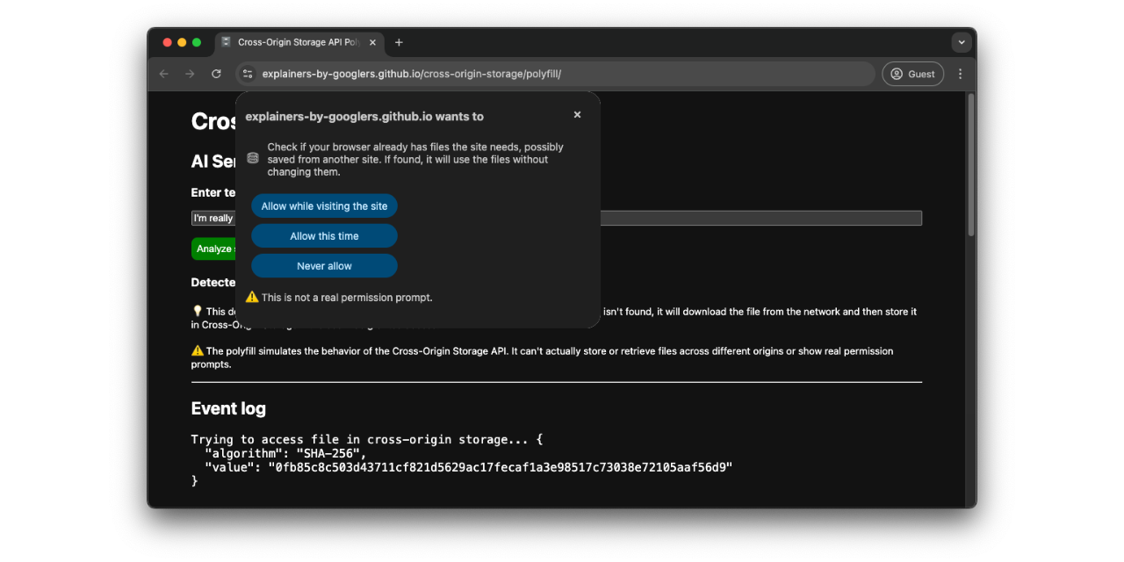Click the database icon in the permission prompt
Image resolution: width=1124 pixels, height=562 pixels.
coord(253,158)
